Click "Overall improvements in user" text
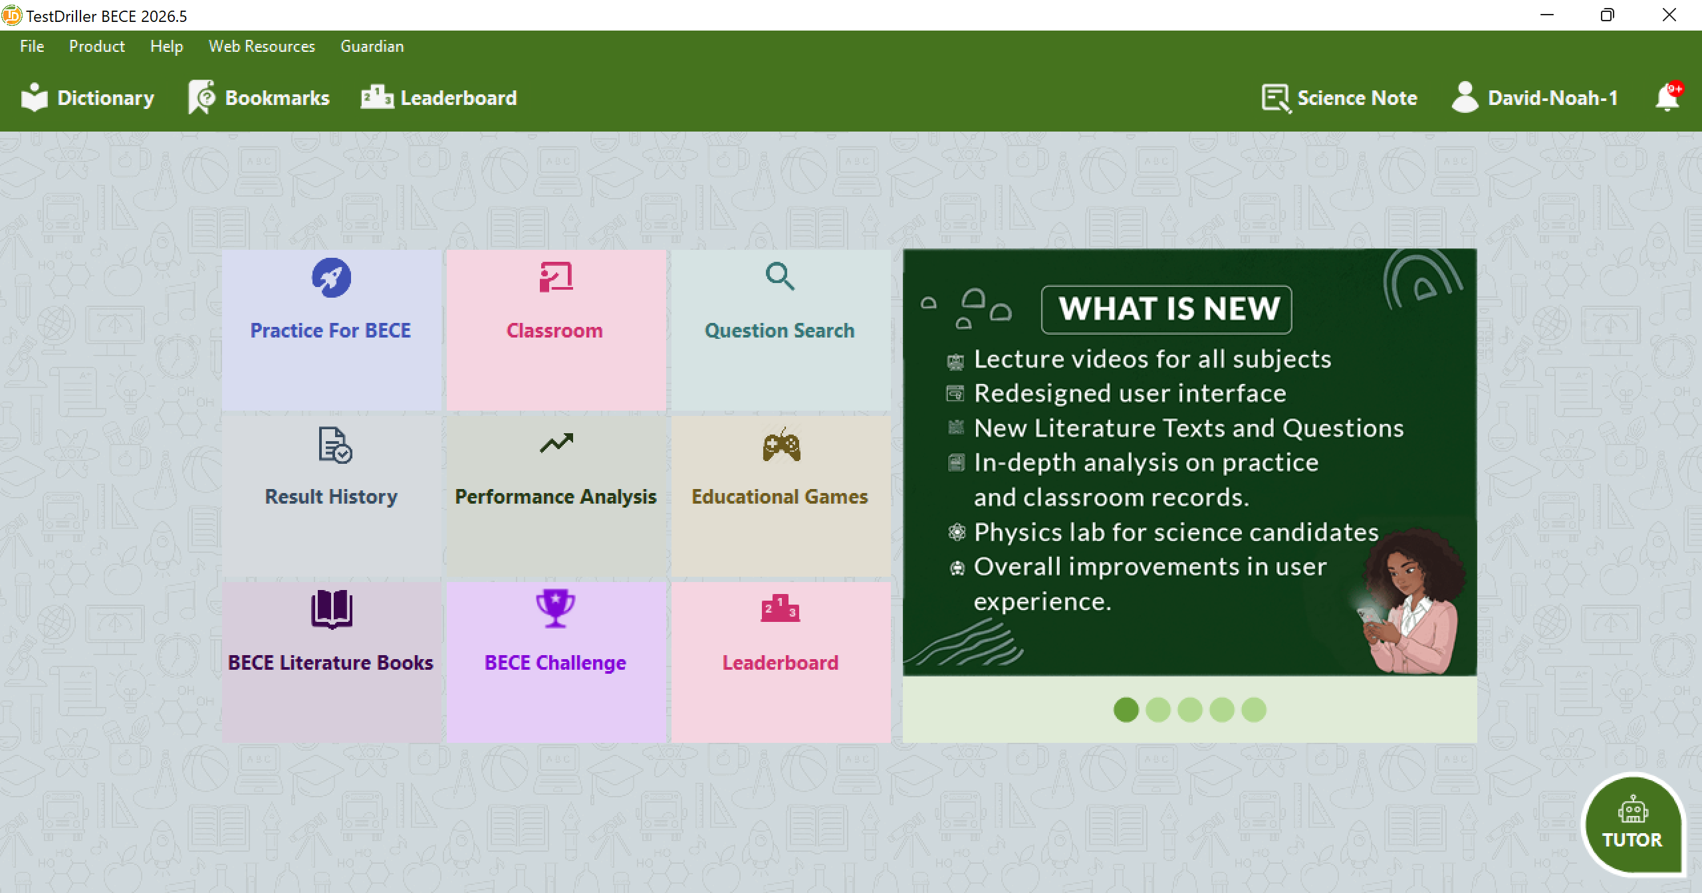 tap(1150, 567)
